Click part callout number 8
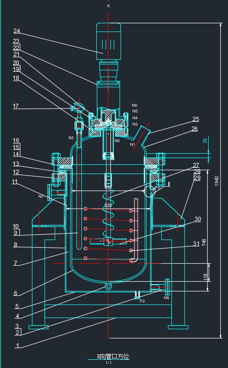This screenshot has width=228, height=368. [15, 245]
